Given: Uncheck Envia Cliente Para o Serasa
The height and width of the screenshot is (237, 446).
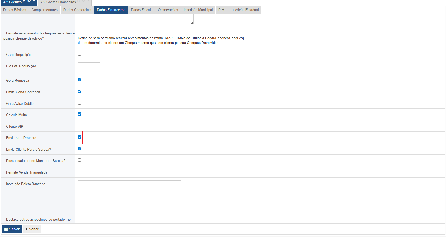Looking at the screenshot, I should (x=79, y=149).
